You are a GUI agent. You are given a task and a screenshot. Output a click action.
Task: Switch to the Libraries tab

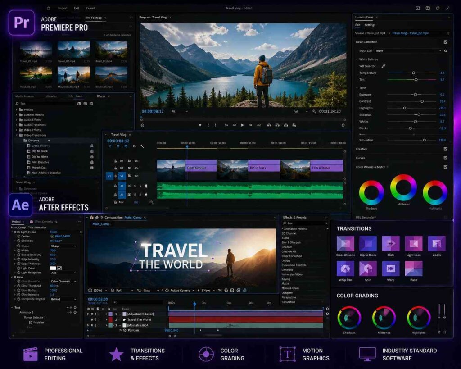51,96
